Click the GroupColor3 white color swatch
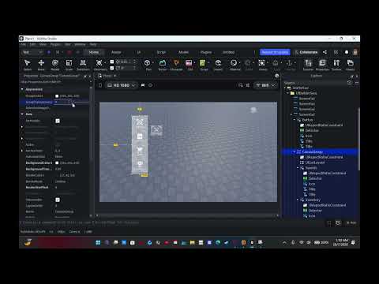The width and height of the screenshot is (379, 284). click(x=57, y=96)
